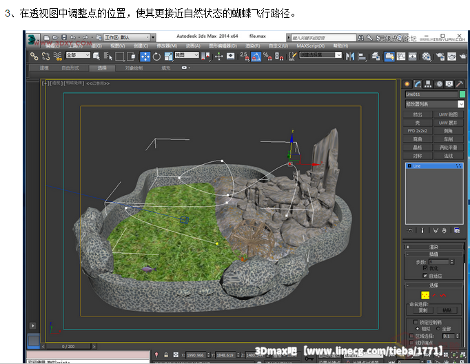The height and width of the screenshot is (364, 470).
Task: Click the green object color swatch
Action: (x=461, y=94)
